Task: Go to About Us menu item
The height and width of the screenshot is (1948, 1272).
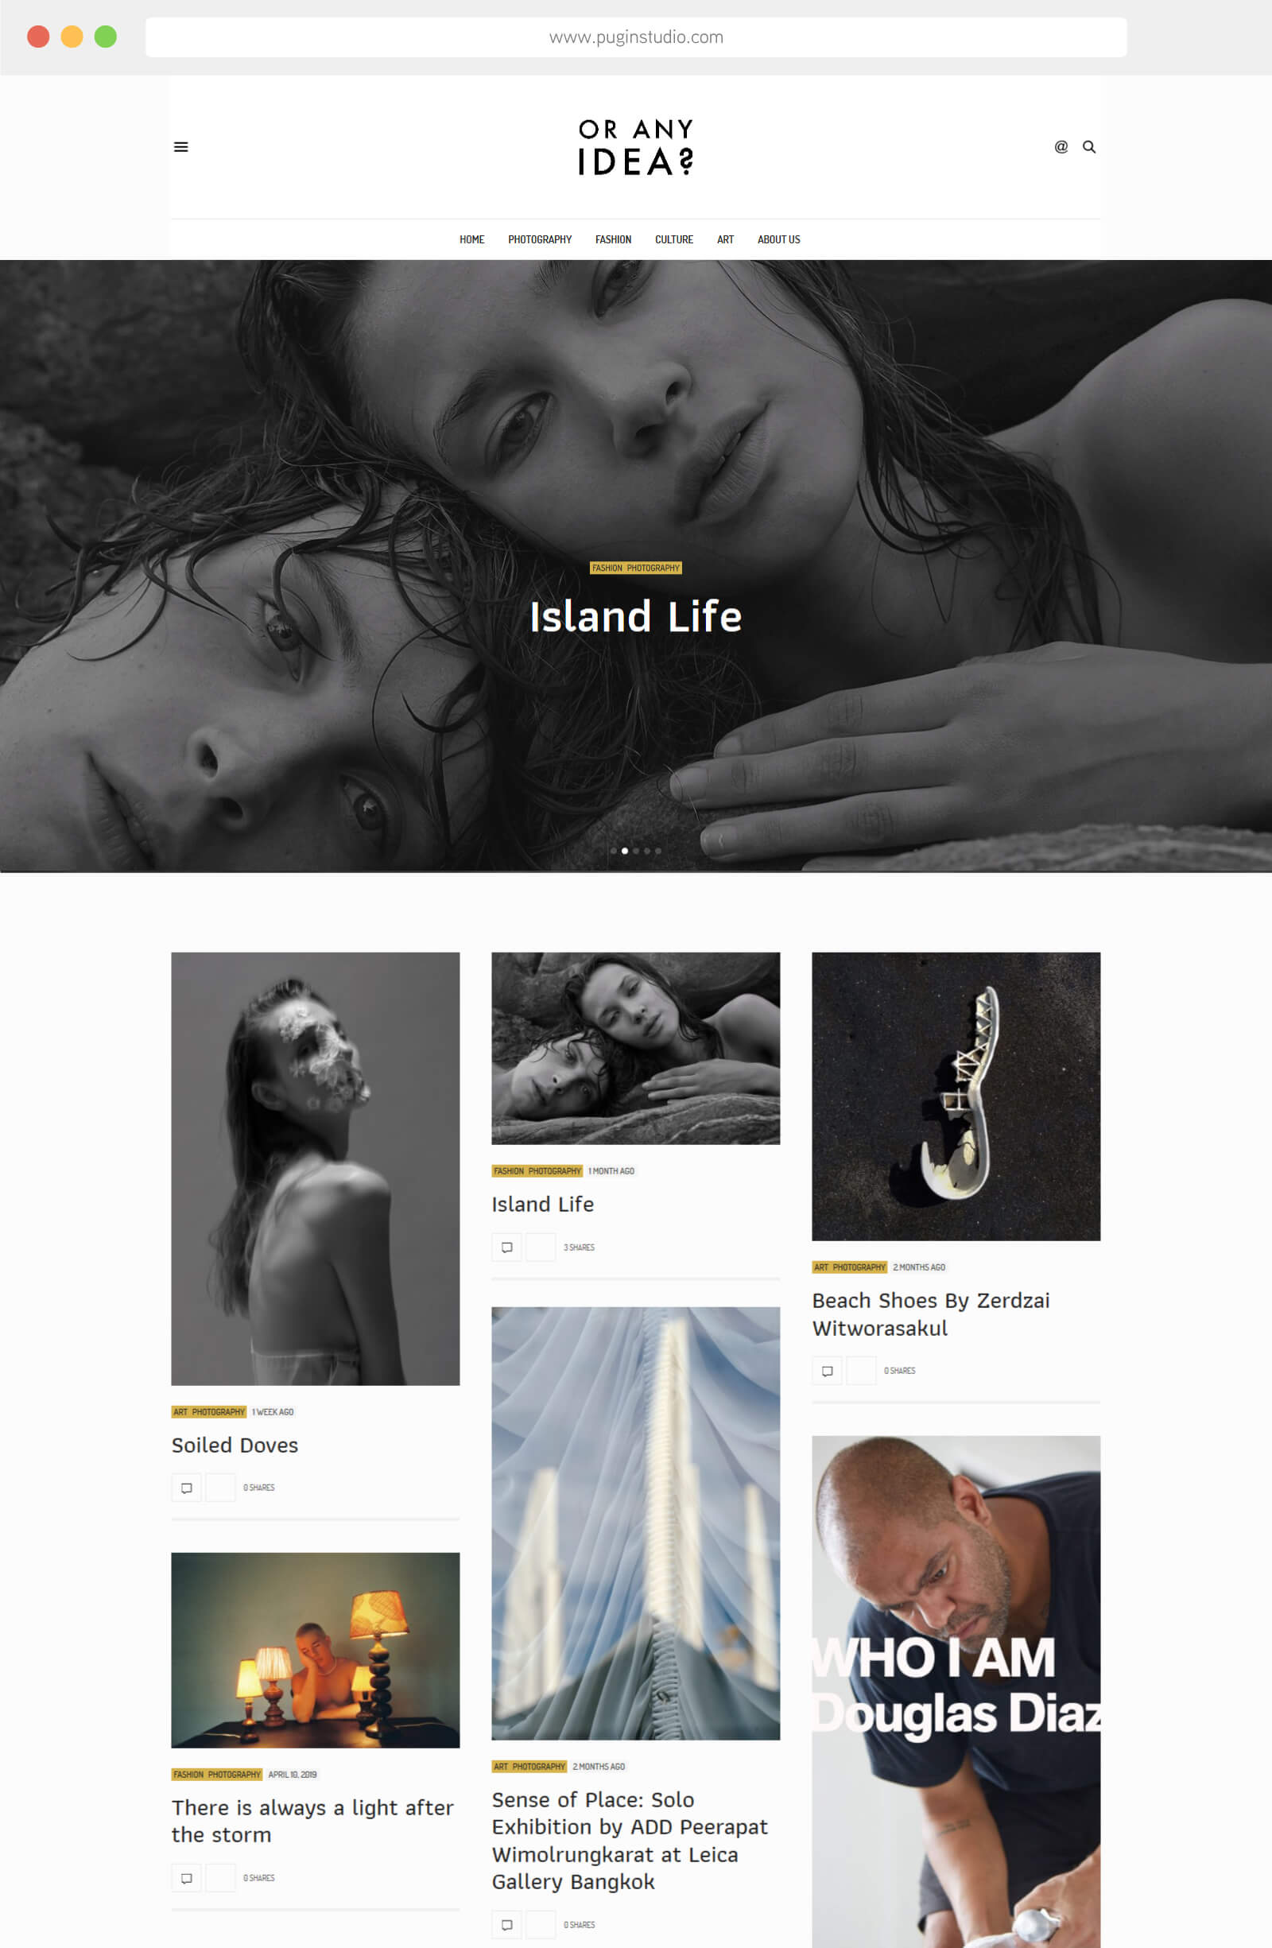Action: [x=778, y=239]
